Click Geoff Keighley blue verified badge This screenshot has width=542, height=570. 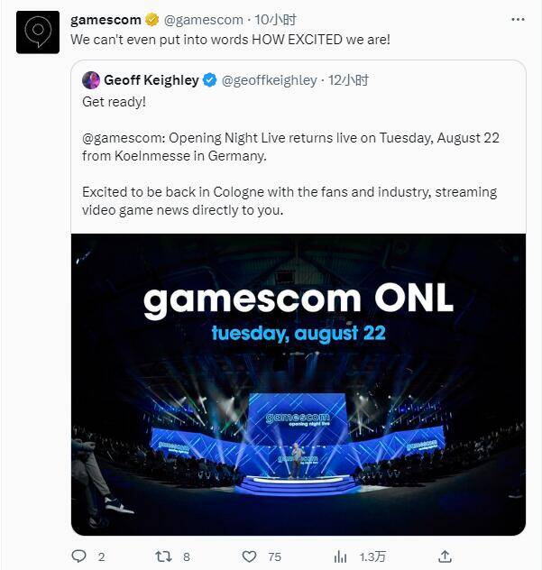(209, 80)
